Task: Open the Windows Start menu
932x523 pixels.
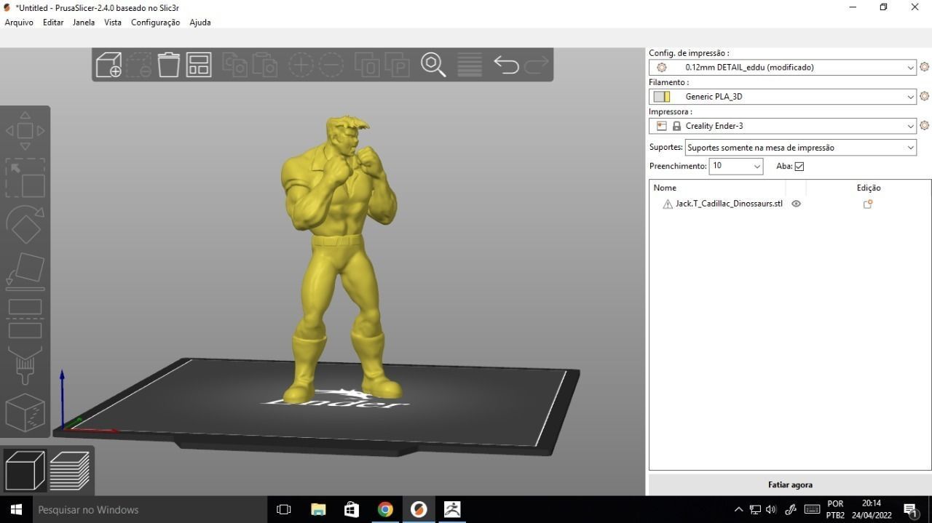Action: coord(16,509)
